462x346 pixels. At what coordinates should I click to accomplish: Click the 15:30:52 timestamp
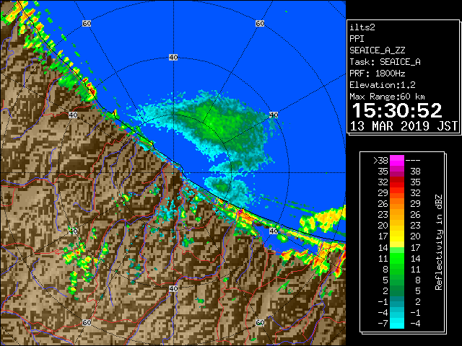397,110
